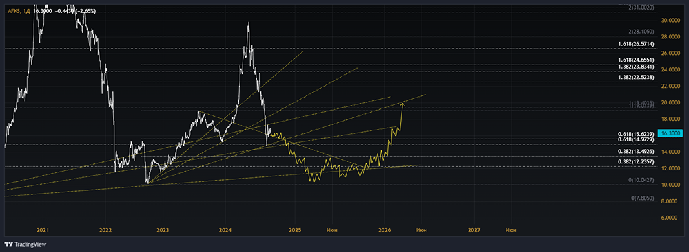Image resolution: width=689 pixels, height=252 pixels.
Task: Click the AFKS ticker symbol label
Action: tap(13, 11)
